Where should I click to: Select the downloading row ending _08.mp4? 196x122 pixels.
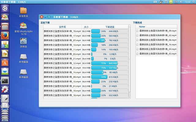[86, 77]
